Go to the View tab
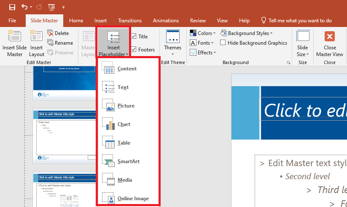Image resolution: width=347 pixels, height=207 pixels. pyautogui.click(x=222, y=21)
